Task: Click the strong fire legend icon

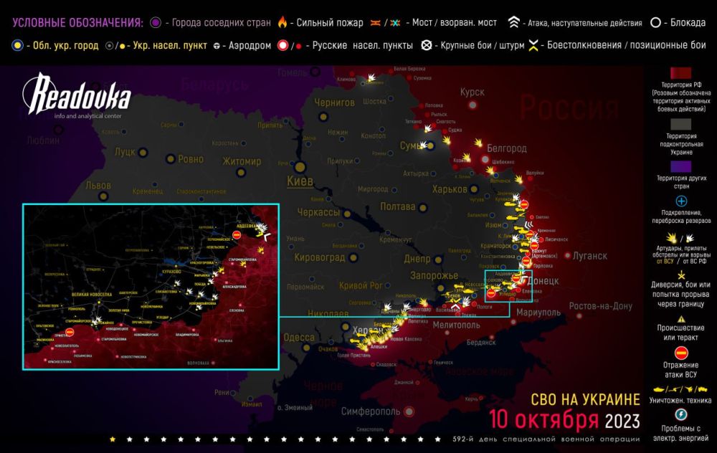Action: [281, 22]
